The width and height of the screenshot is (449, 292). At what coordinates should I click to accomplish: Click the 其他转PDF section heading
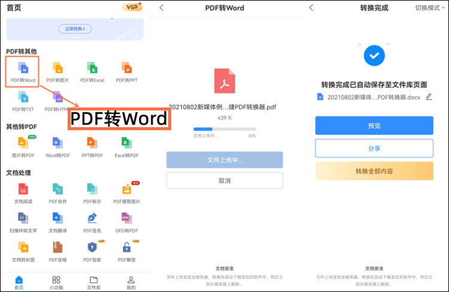22,127
